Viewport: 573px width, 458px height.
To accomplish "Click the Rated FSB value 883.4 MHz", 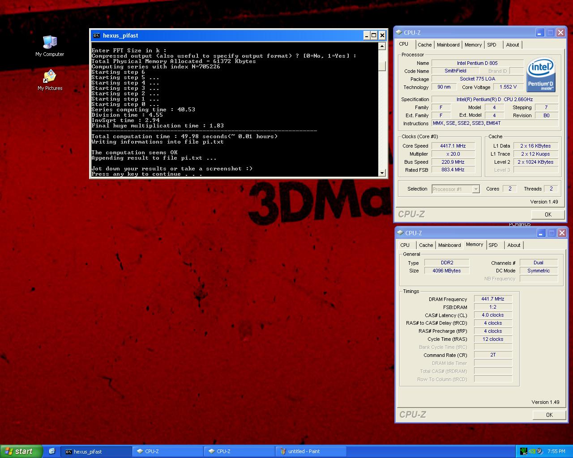I will coord(453,170).
